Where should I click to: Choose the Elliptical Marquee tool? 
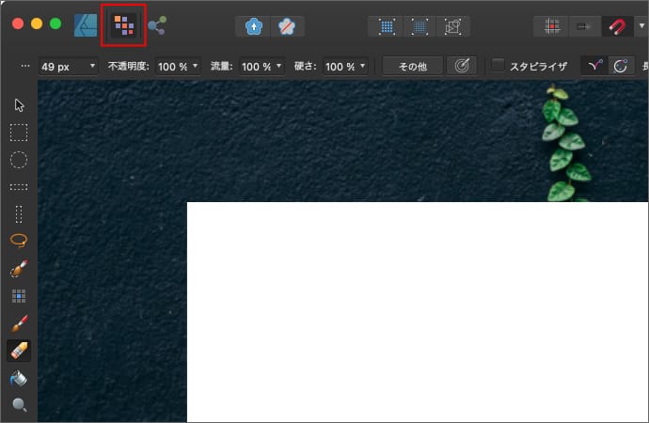pyautogui.click(x=19, y=160)
